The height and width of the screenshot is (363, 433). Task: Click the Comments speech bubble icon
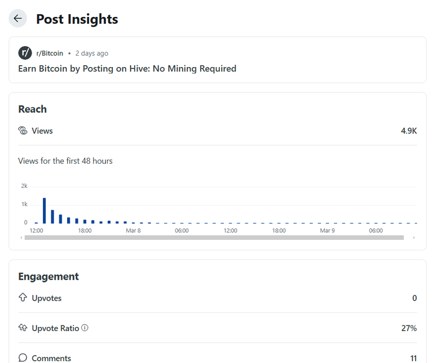pyautogui.click(x=23, y=358)
